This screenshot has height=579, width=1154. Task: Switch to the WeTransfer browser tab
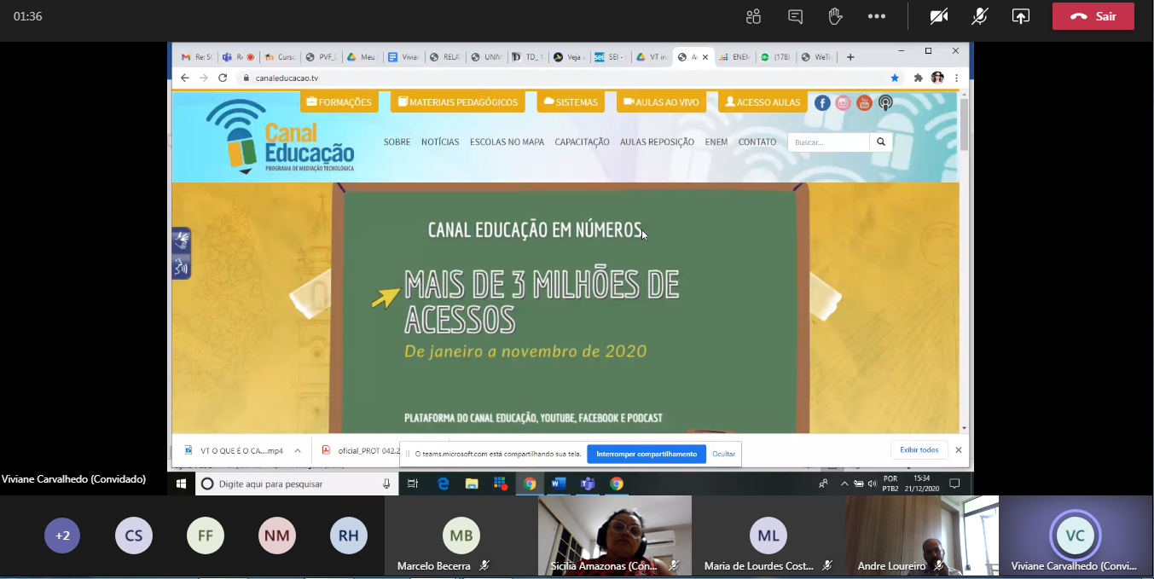click(x=817, y=57)
